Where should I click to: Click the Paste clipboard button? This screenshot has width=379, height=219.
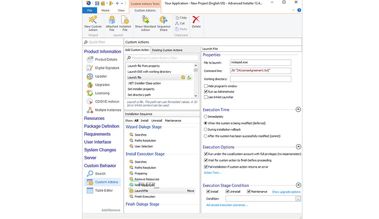pyautogui.click(x=181, y=29)
